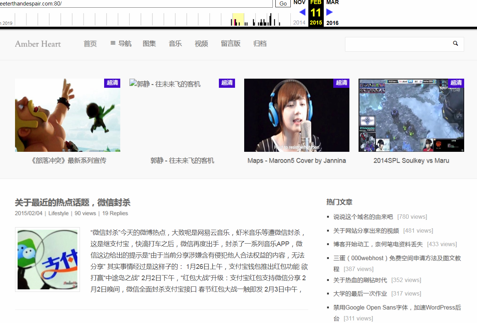Open popular post 说说这个域名的由来吧
This screenshot has height=323, width=477.
click(363, 217)
